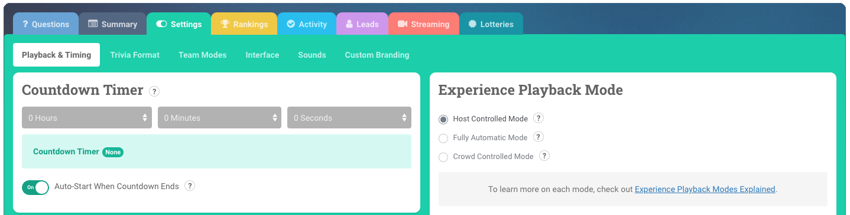Screen dimensions: 850x215
Task: Select Fully Automatic Mode radio button
Action: coord(443,138)
